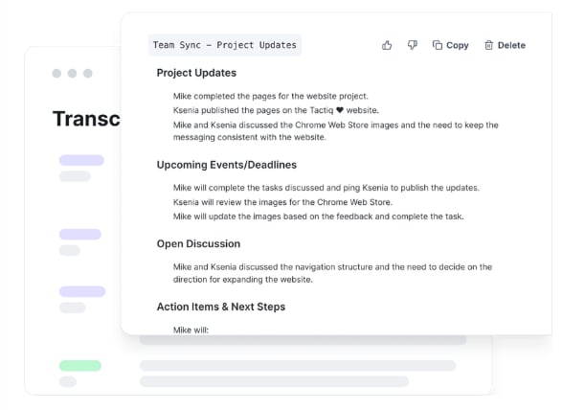Click the first gray window dot
The height and width of the screenshot is (410, 562).
click(x=56, y=73)
